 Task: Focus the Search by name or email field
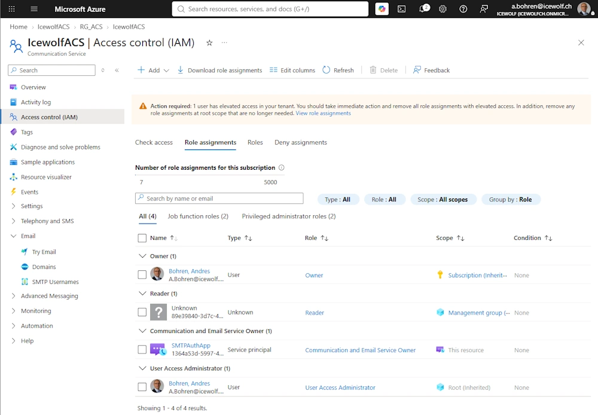click(x=219, y=199)
